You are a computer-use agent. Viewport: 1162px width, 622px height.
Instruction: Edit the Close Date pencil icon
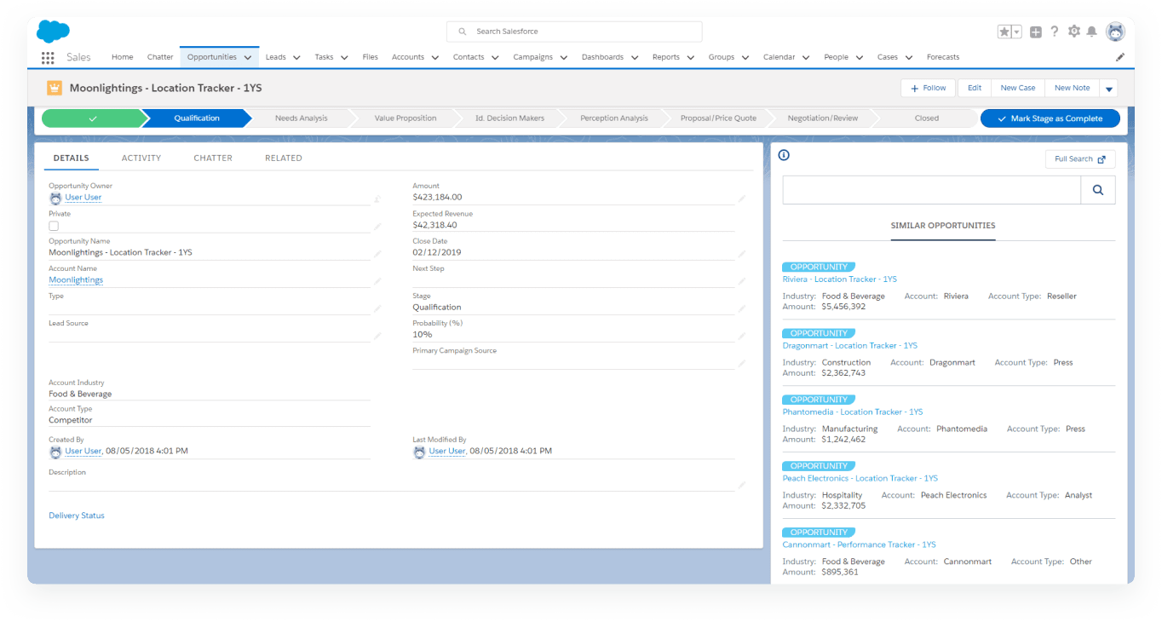(x=741, y=253)
